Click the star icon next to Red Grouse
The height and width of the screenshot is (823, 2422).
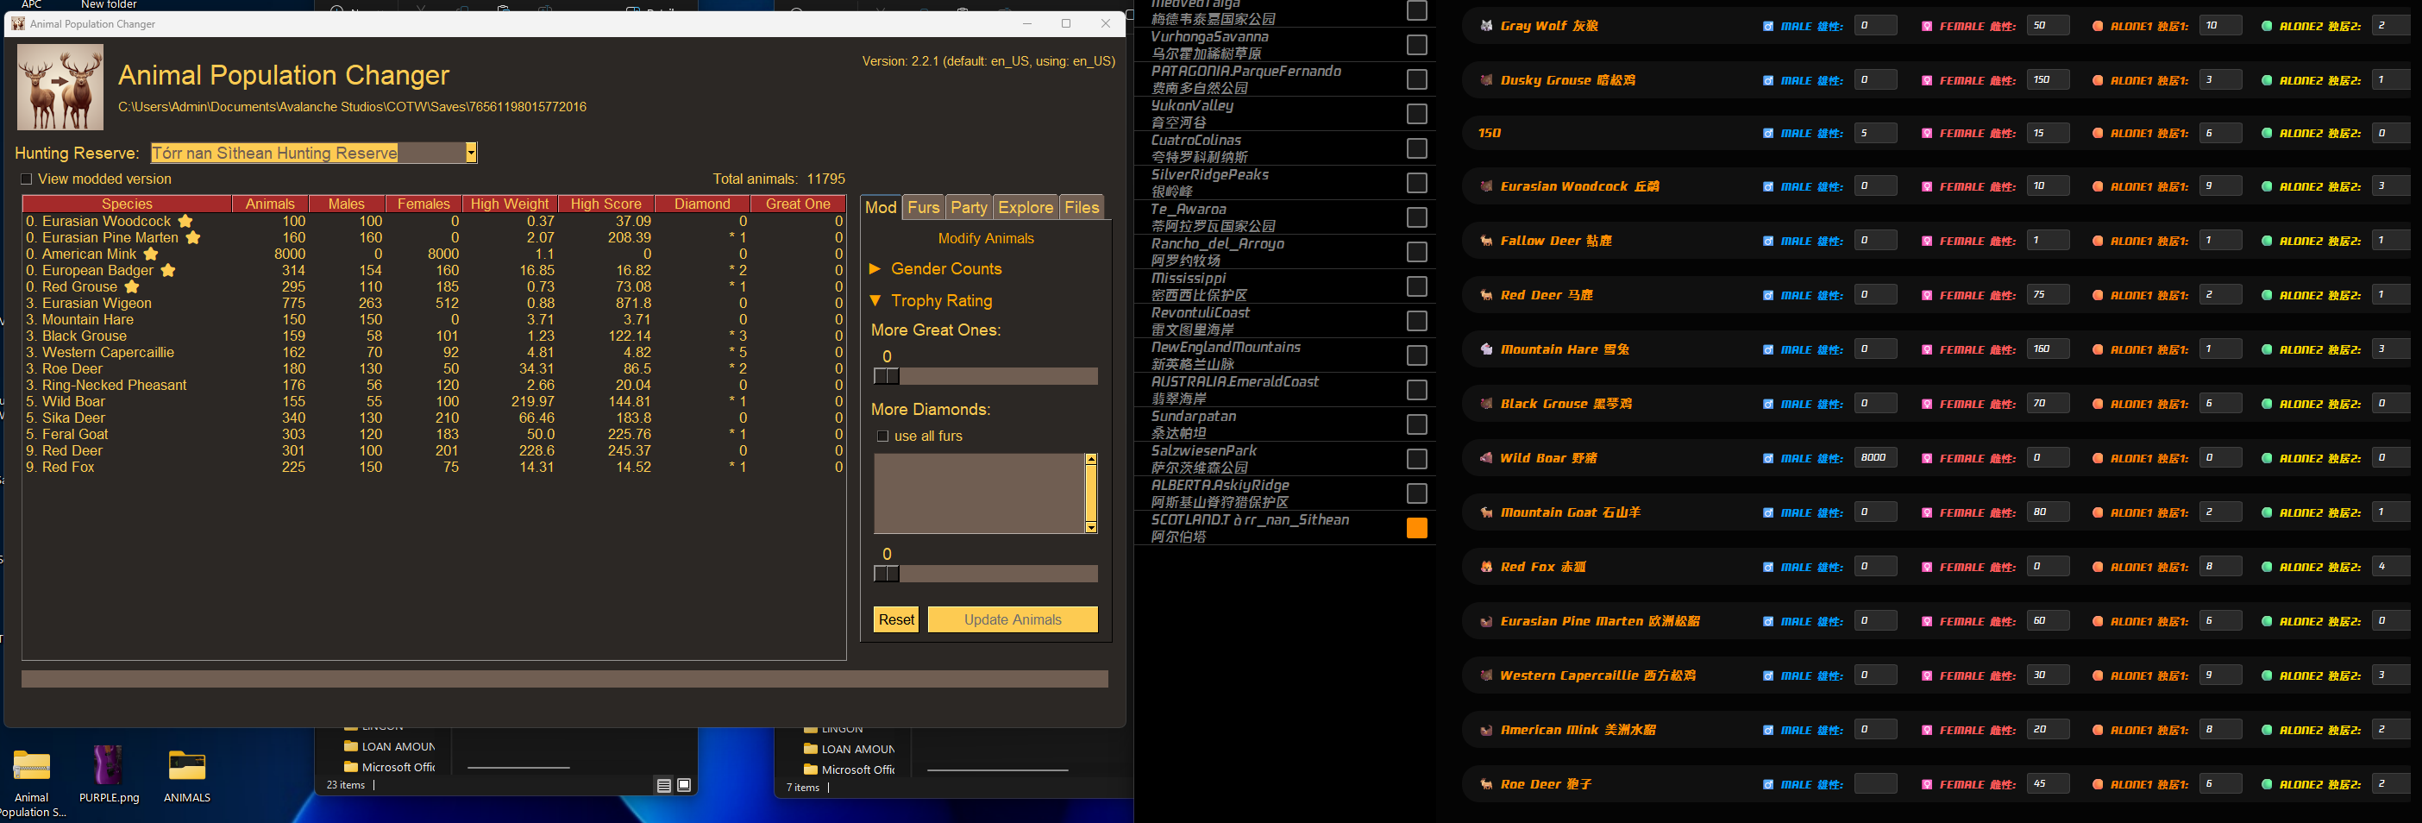(132, 287)
